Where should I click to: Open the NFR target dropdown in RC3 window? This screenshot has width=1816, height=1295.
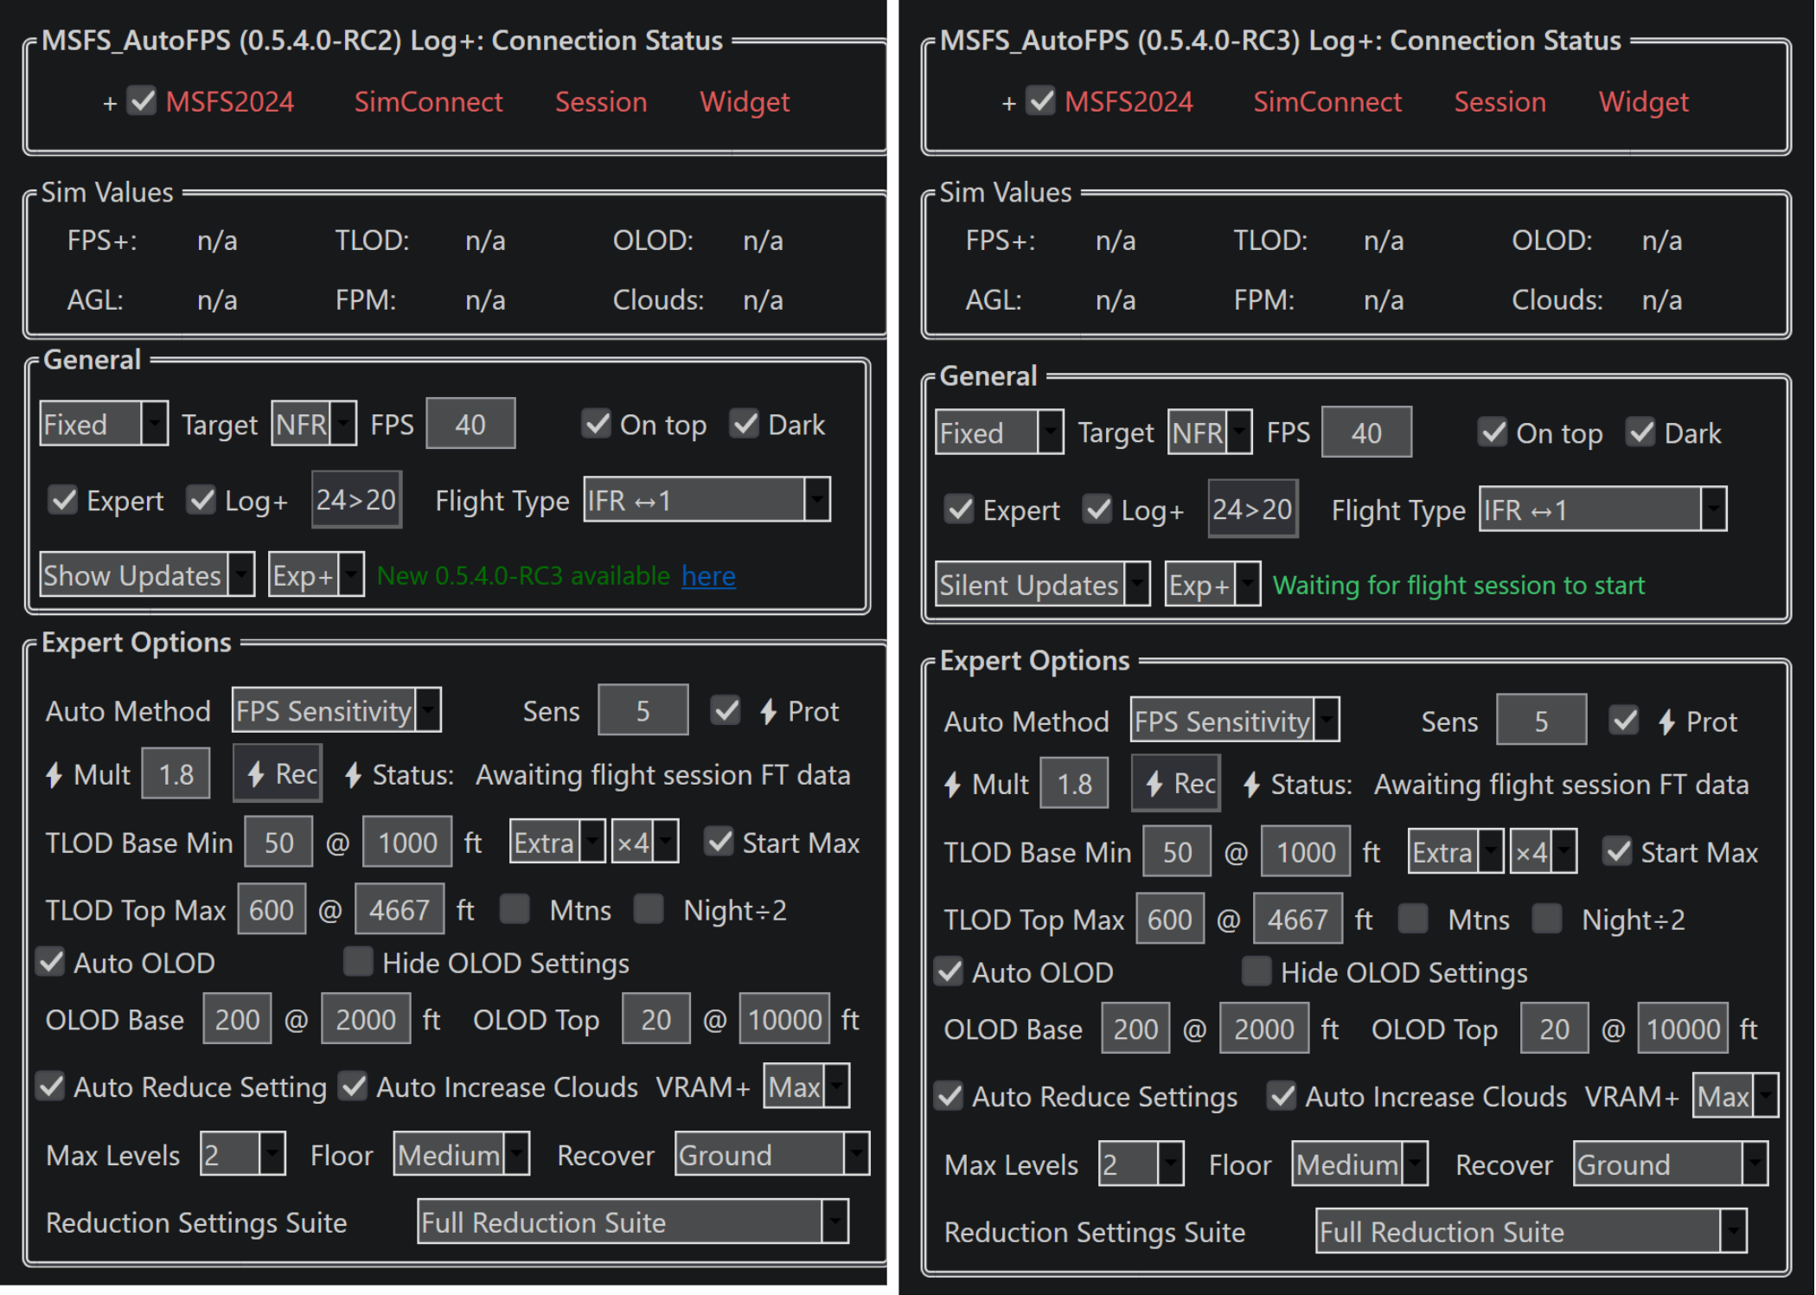click(1210, 433)
